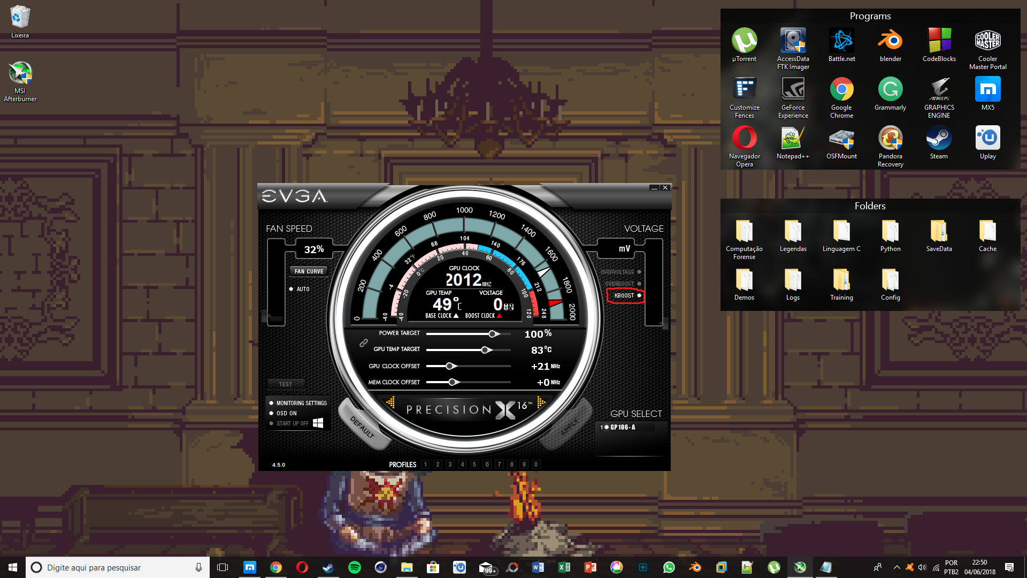The image size is (1027, 578).
Task: Select GPU 1 GP106-A
Action: pyautogui.click(x=618, y=427)
